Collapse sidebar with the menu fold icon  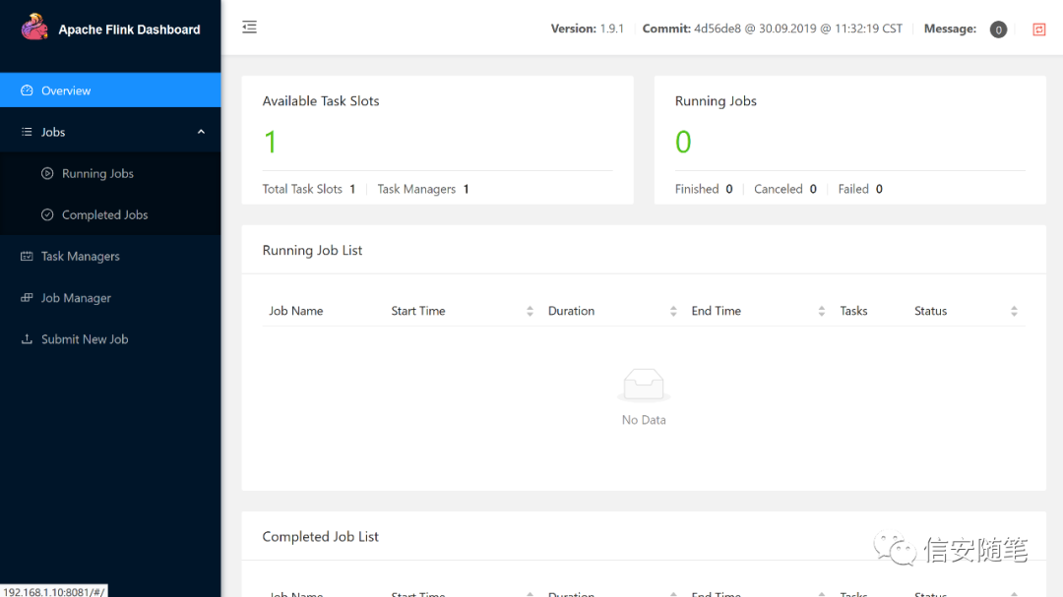pos(249,28)
